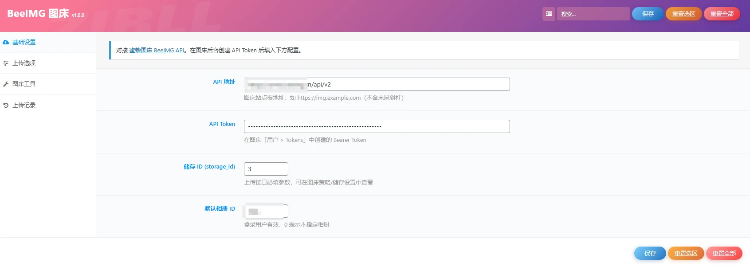Image resolution: width=750 pixels, height=267 pixels.
Task: Click into the API 地址 input field
Action: click(x=377, y=84)
